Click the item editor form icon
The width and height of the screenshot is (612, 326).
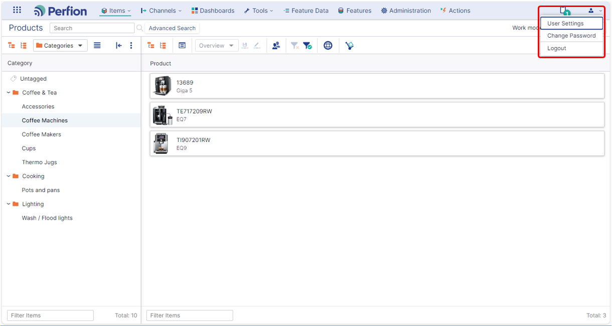(x=182, y=46)
